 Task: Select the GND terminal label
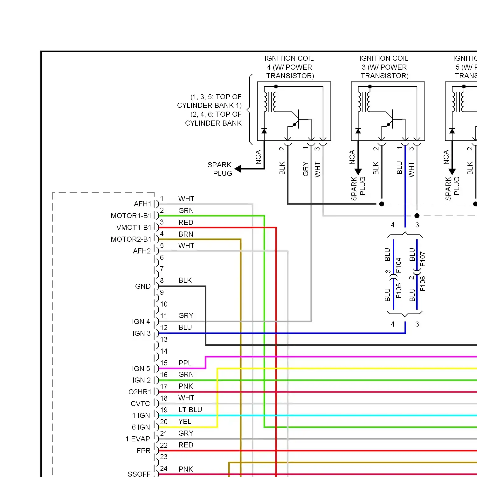[143, 286]
